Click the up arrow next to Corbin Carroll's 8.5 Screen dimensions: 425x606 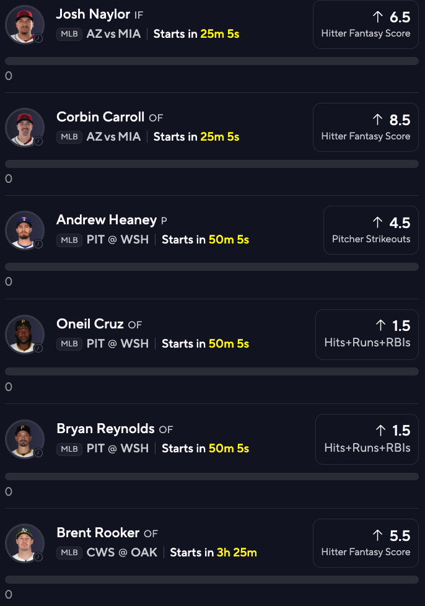[378, 120]
